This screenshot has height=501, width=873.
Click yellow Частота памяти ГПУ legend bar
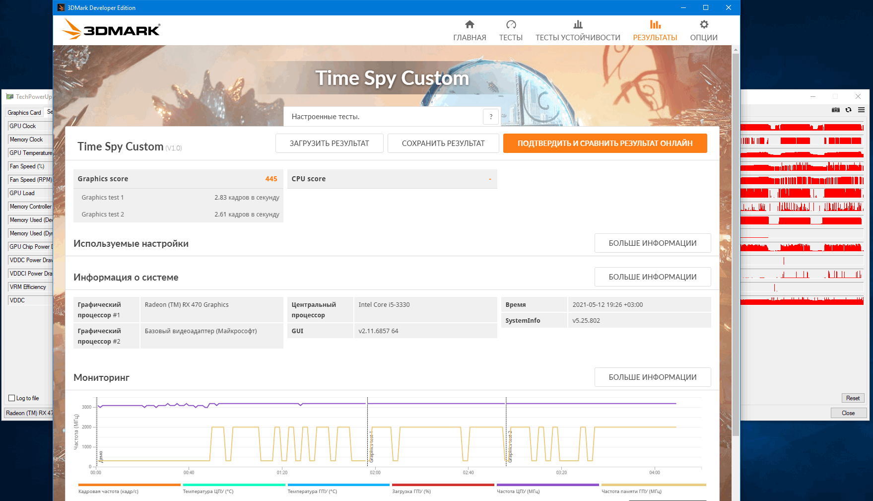(x=654, y=485)
